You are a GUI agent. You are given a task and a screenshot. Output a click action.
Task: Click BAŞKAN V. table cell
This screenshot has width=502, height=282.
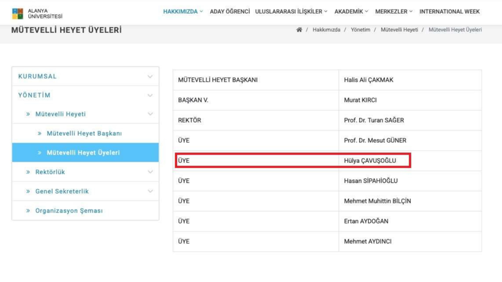pyautogui.click(x=256, y=100)
